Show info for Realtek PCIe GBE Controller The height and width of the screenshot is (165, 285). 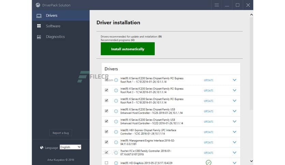point(116,153)
